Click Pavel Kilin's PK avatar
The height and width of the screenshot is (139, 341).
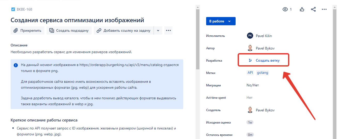pos(250,36)
